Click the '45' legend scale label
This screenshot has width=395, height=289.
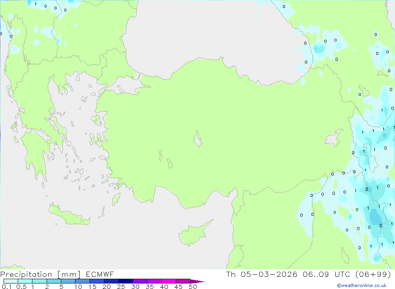click(x=179, y=287)
